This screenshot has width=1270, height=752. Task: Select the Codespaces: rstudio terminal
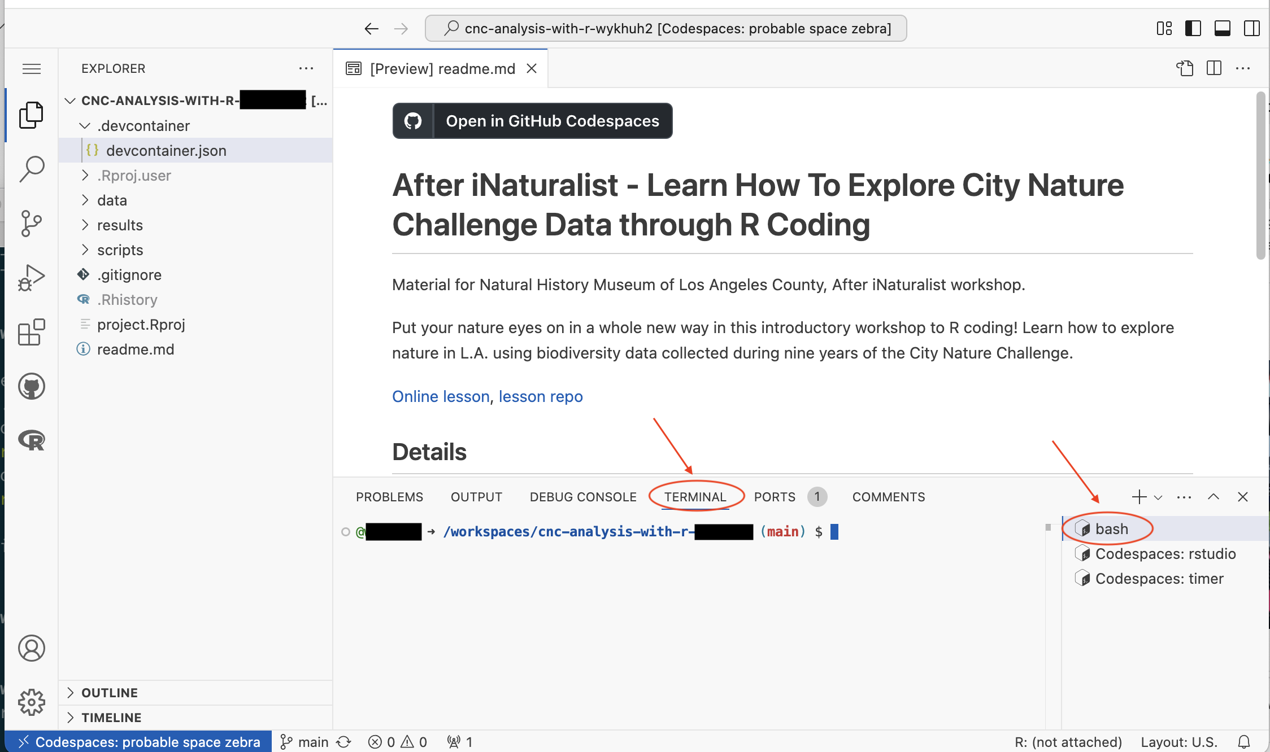[x=1166, y=553]
